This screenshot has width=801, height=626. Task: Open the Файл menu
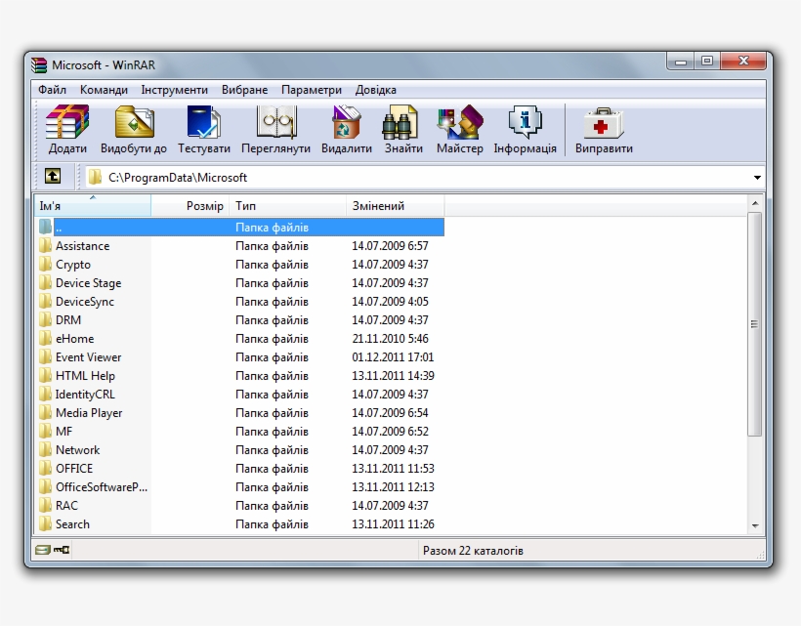point(53,89)
